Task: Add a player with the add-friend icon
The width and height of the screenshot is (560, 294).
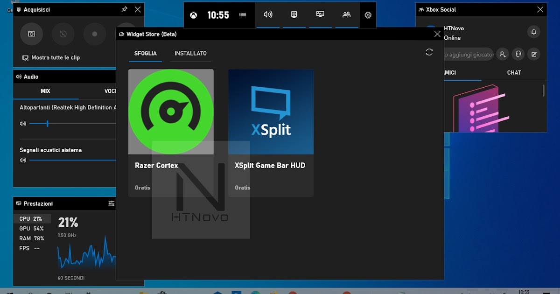Action: pyautogui.click(x=503, y=54)
